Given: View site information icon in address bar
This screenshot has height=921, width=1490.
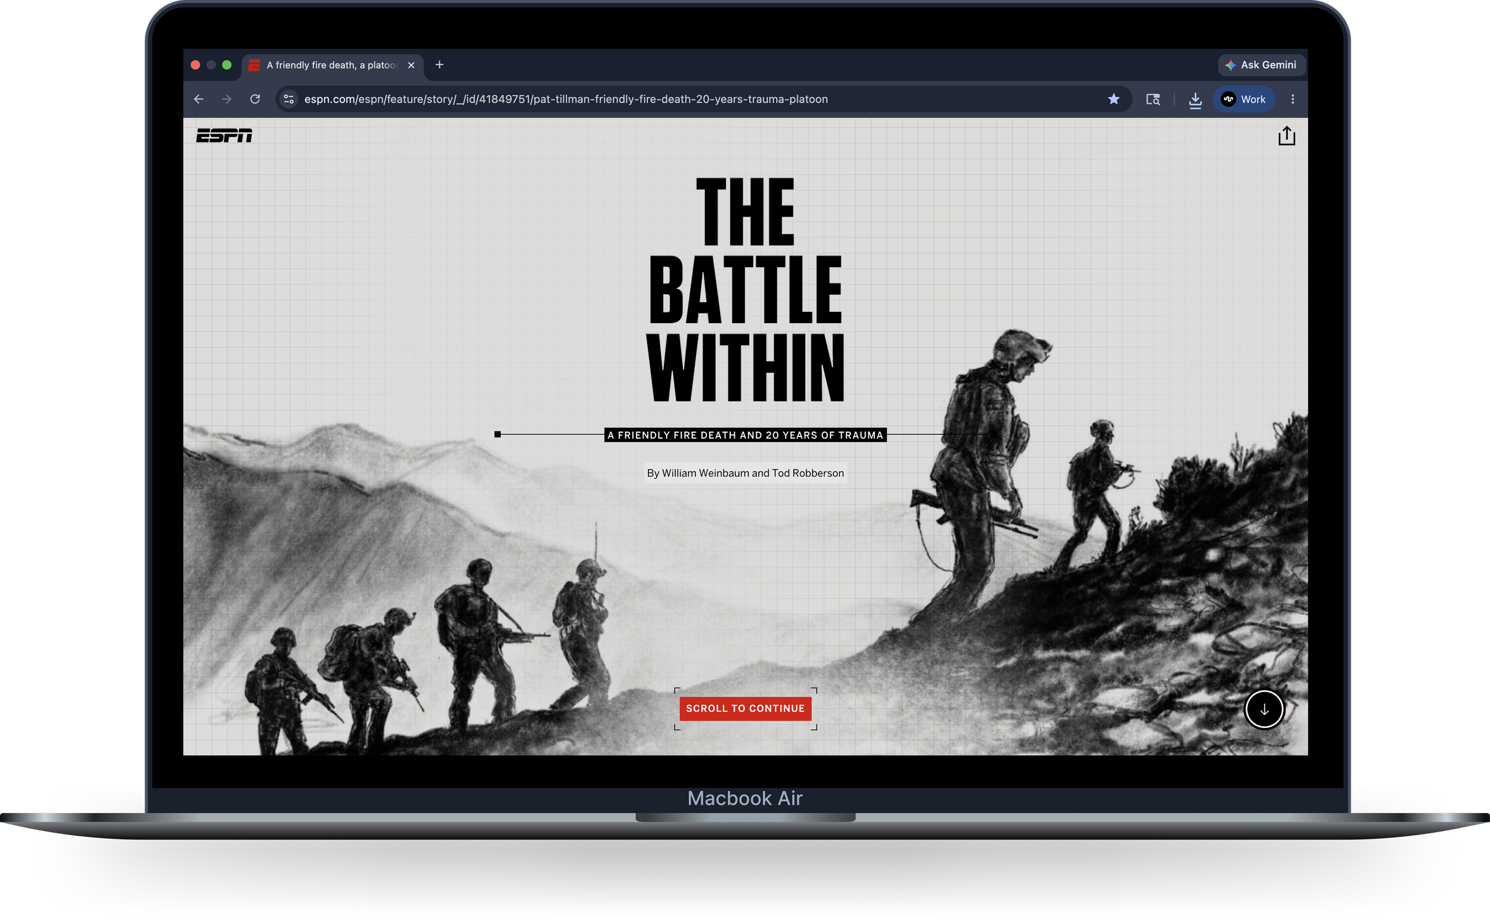Looking at the screenshot, I should click(x=288, y=100).
